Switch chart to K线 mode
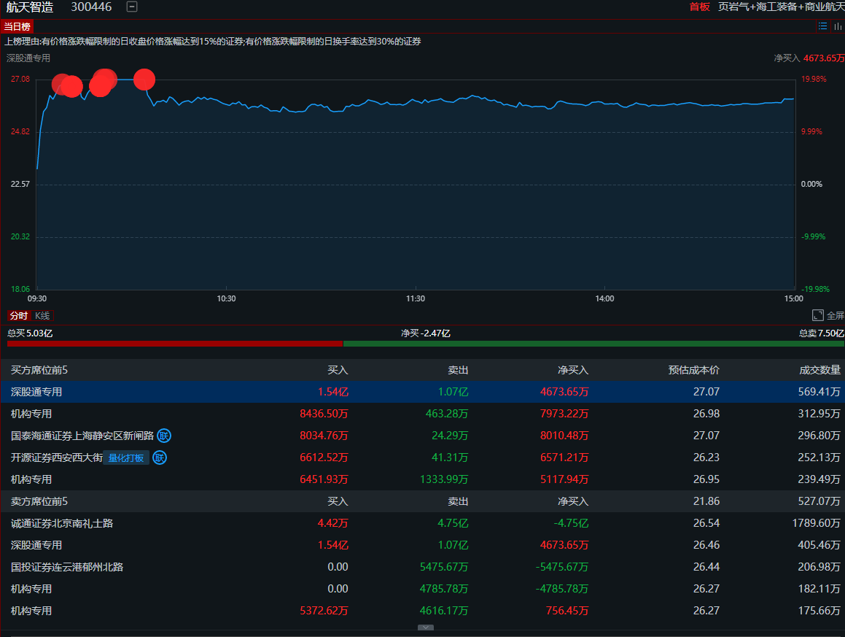This screenshot has width=845, height=637. coord(42,315)
